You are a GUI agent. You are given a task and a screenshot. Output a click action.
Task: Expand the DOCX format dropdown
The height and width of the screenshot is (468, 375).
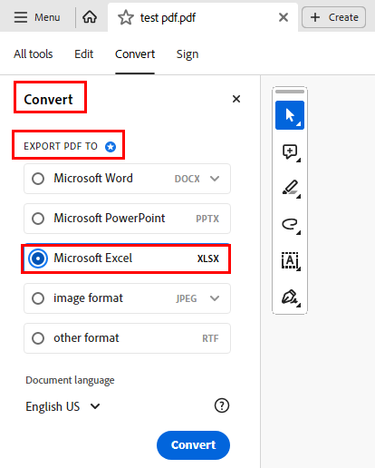(x=215, y=179)
